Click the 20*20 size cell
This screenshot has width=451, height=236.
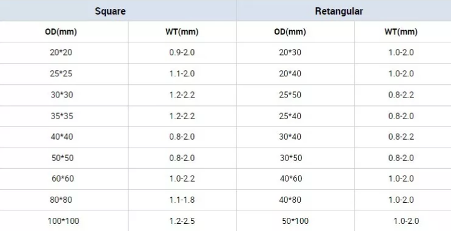click(x=61, y=53)
